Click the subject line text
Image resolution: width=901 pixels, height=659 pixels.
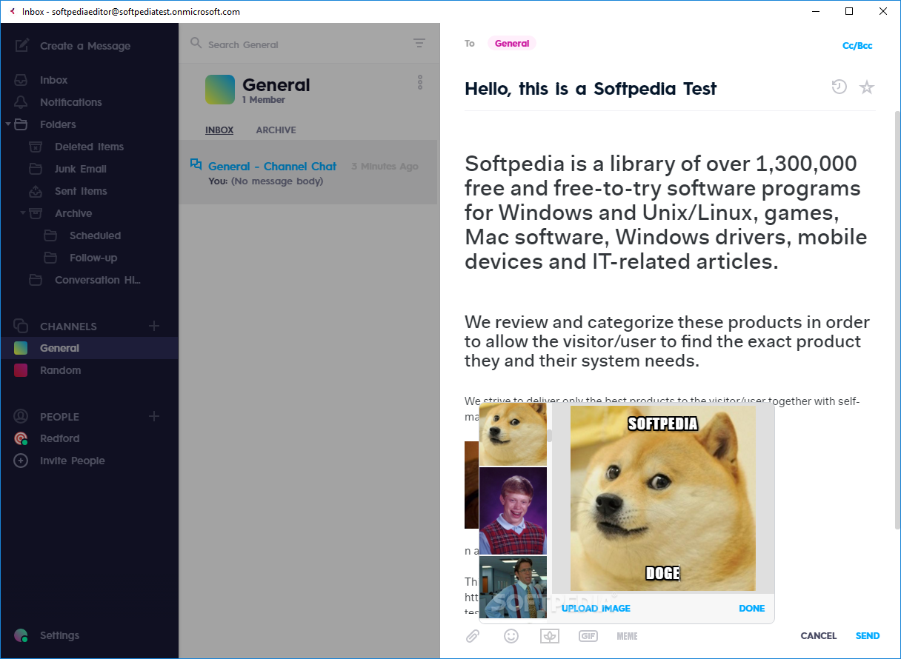pyautogui.click(x=591, y=89)
